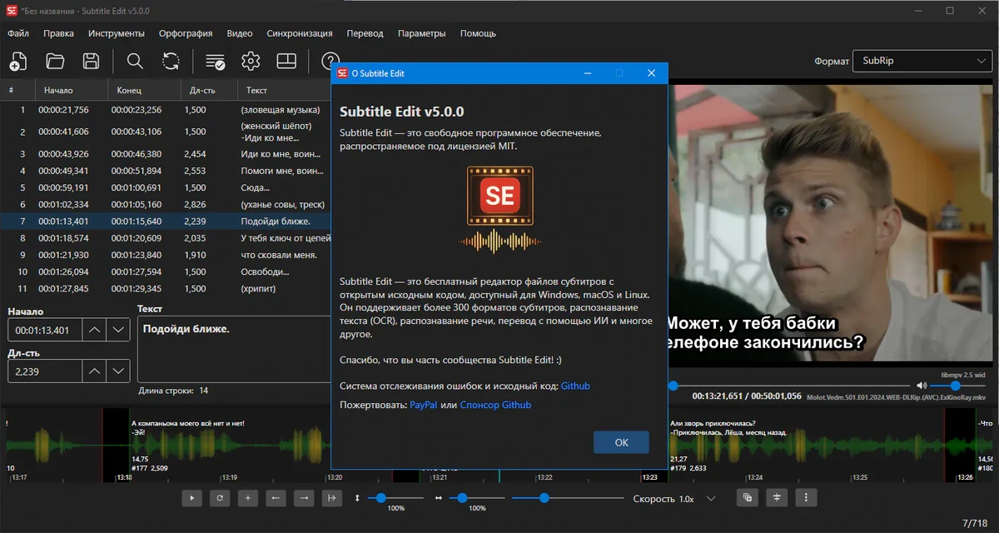Open the Формат SubRip dropdown
The width and height of the screenshot is (999, 533).
(x=922, y=61)
